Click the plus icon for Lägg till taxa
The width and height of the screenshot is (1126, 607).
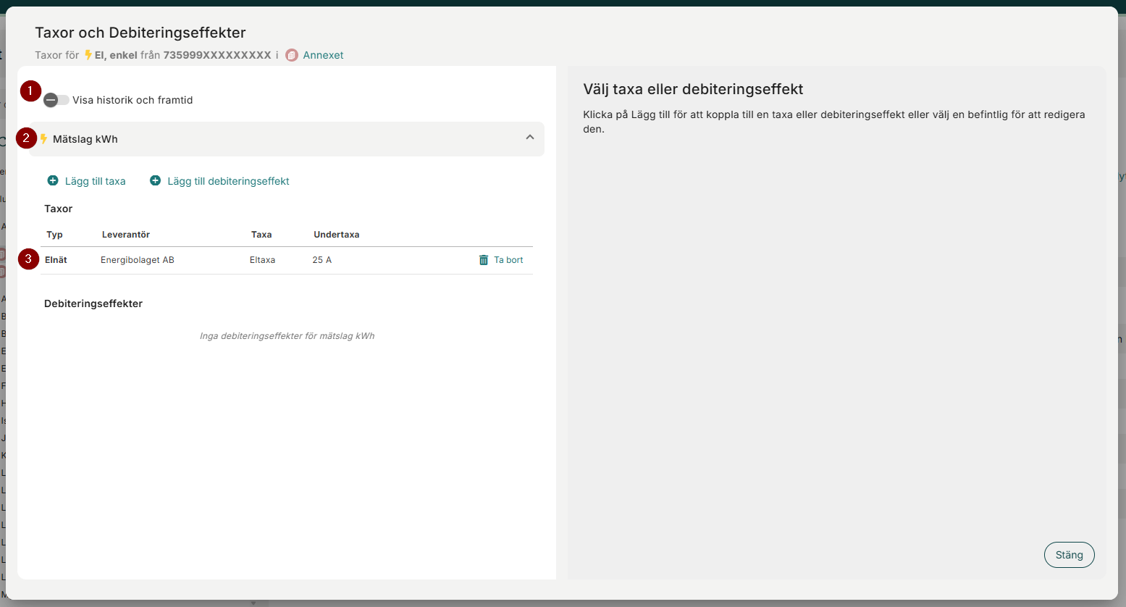(53, 180)
